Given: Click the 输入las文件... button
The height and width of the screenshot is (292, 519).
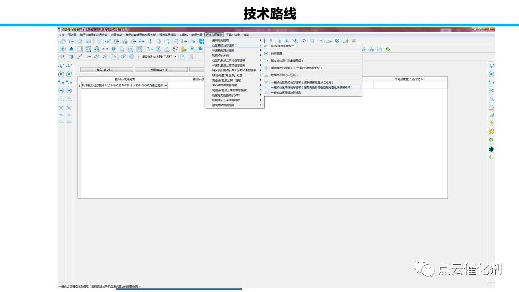Looking at the screenshot, I should tap(106, 70).
